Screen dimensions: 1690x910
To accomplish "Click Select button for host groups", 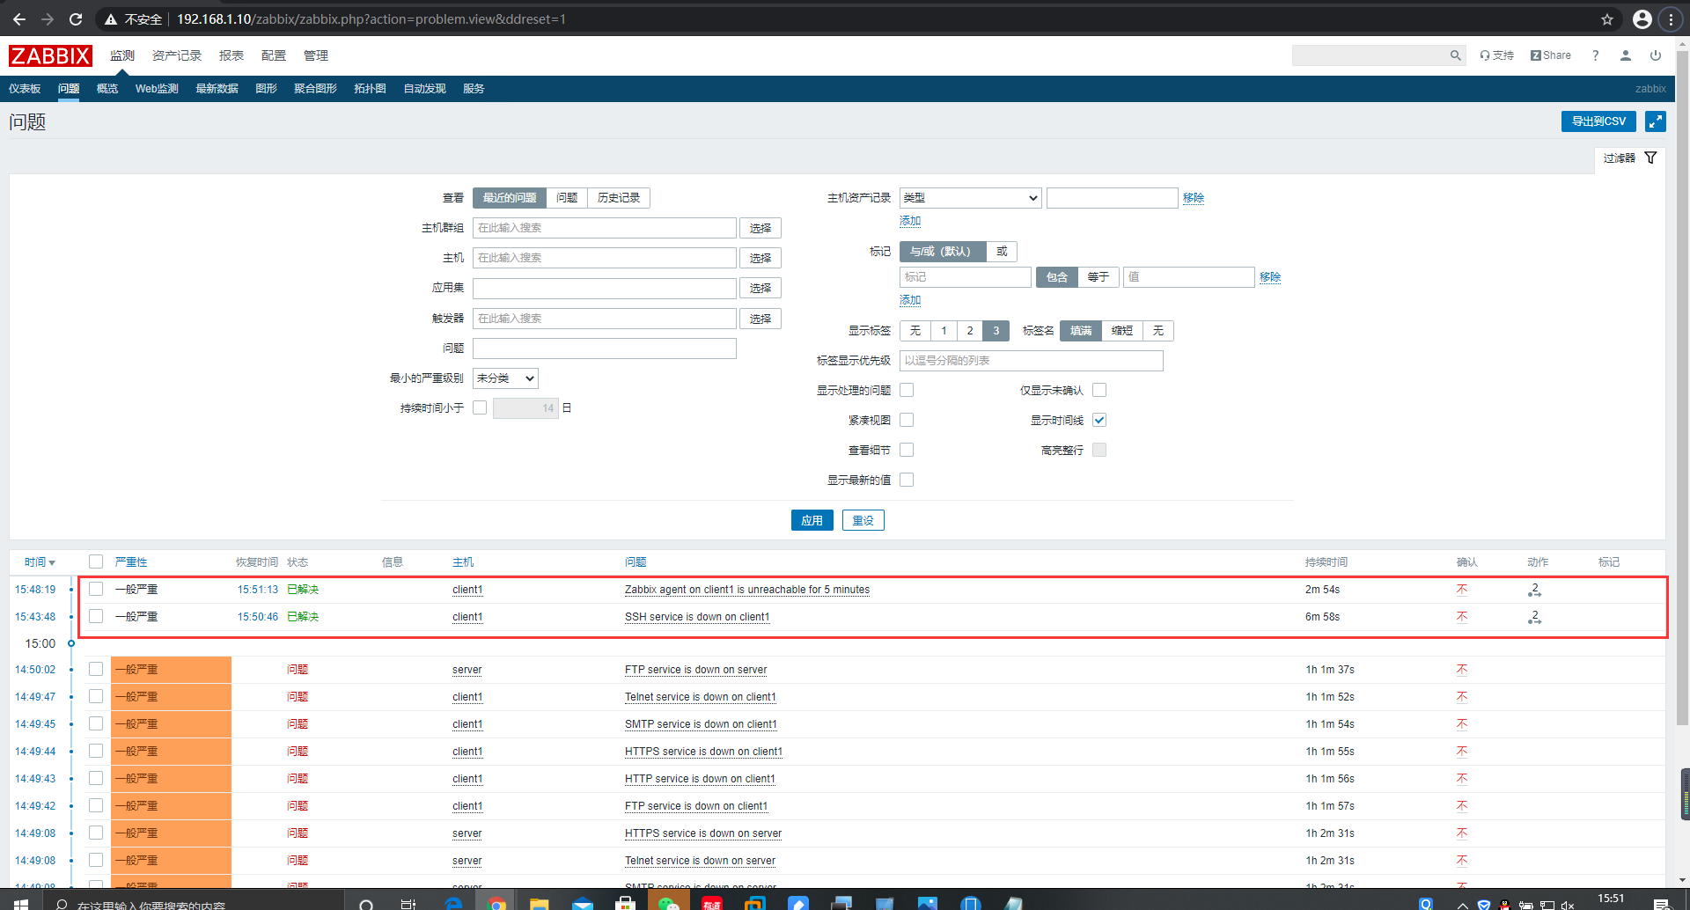I will point(760,228).
